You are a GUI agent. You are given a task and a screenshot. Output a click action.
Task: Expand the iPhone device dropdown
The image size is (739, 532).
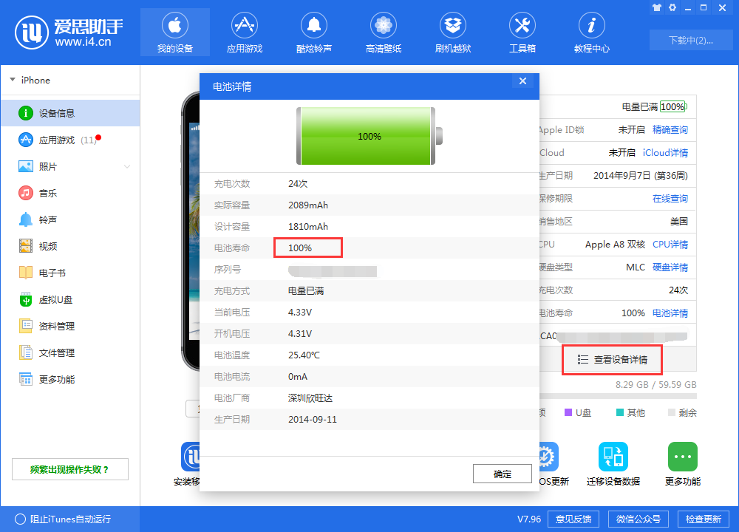point(31,80)
